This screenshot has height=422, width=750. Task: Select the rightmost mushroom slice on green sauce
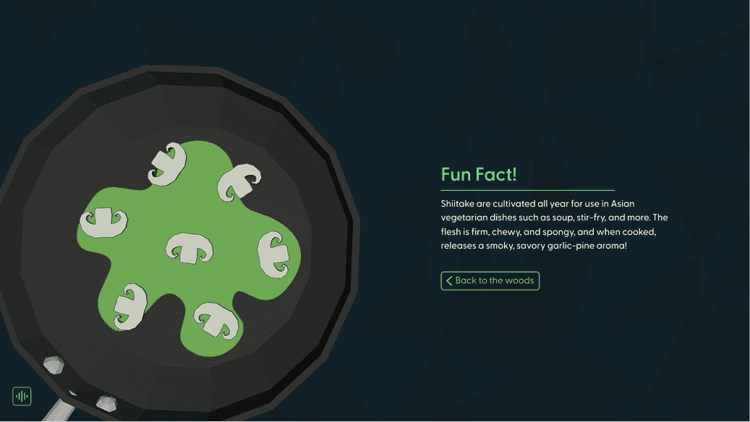[x=273, y=254]
